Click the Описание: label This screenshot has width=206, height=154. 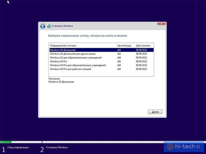pos(54,79)
